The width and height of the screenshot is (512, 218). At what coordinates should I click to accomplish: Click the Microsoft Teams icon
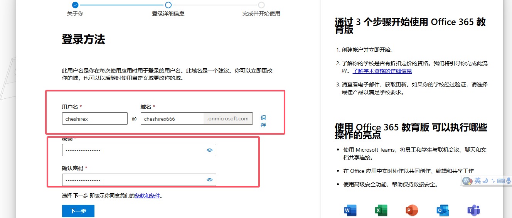[473, 210]
